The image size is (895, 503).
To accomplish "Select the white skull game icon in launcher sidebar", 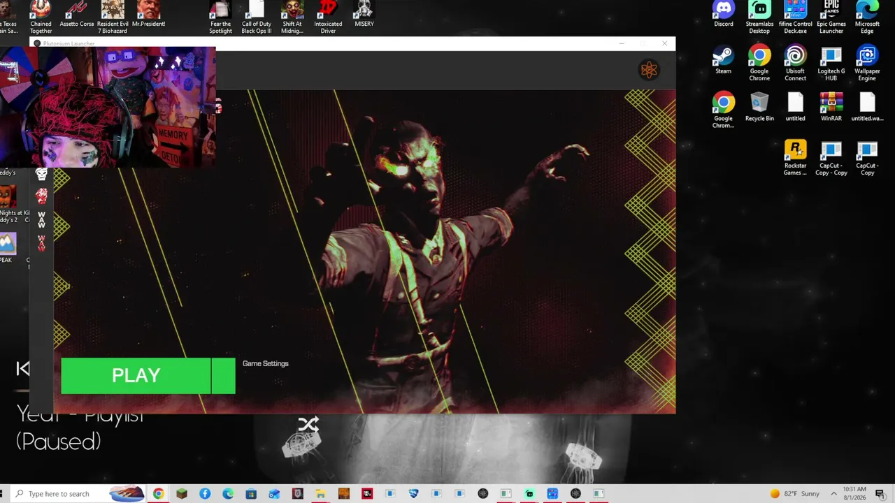I will [41, 175].
